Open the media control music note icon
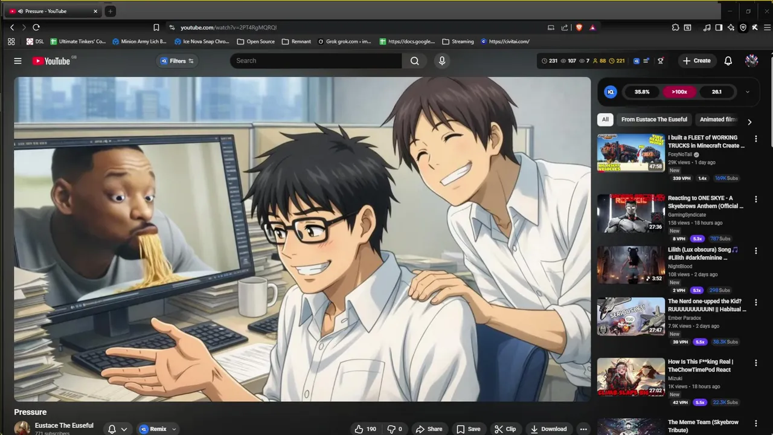The image size is (773, 435). pyautogui.click(x=707, y=27)
